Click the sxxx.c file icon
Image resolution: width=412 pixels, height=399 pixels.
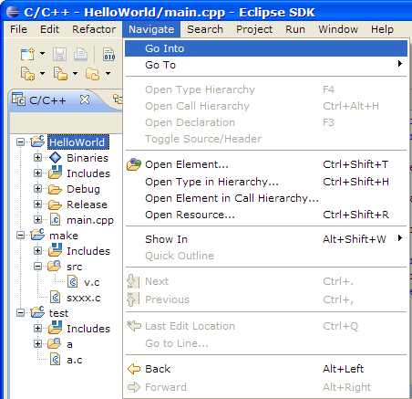56,298
